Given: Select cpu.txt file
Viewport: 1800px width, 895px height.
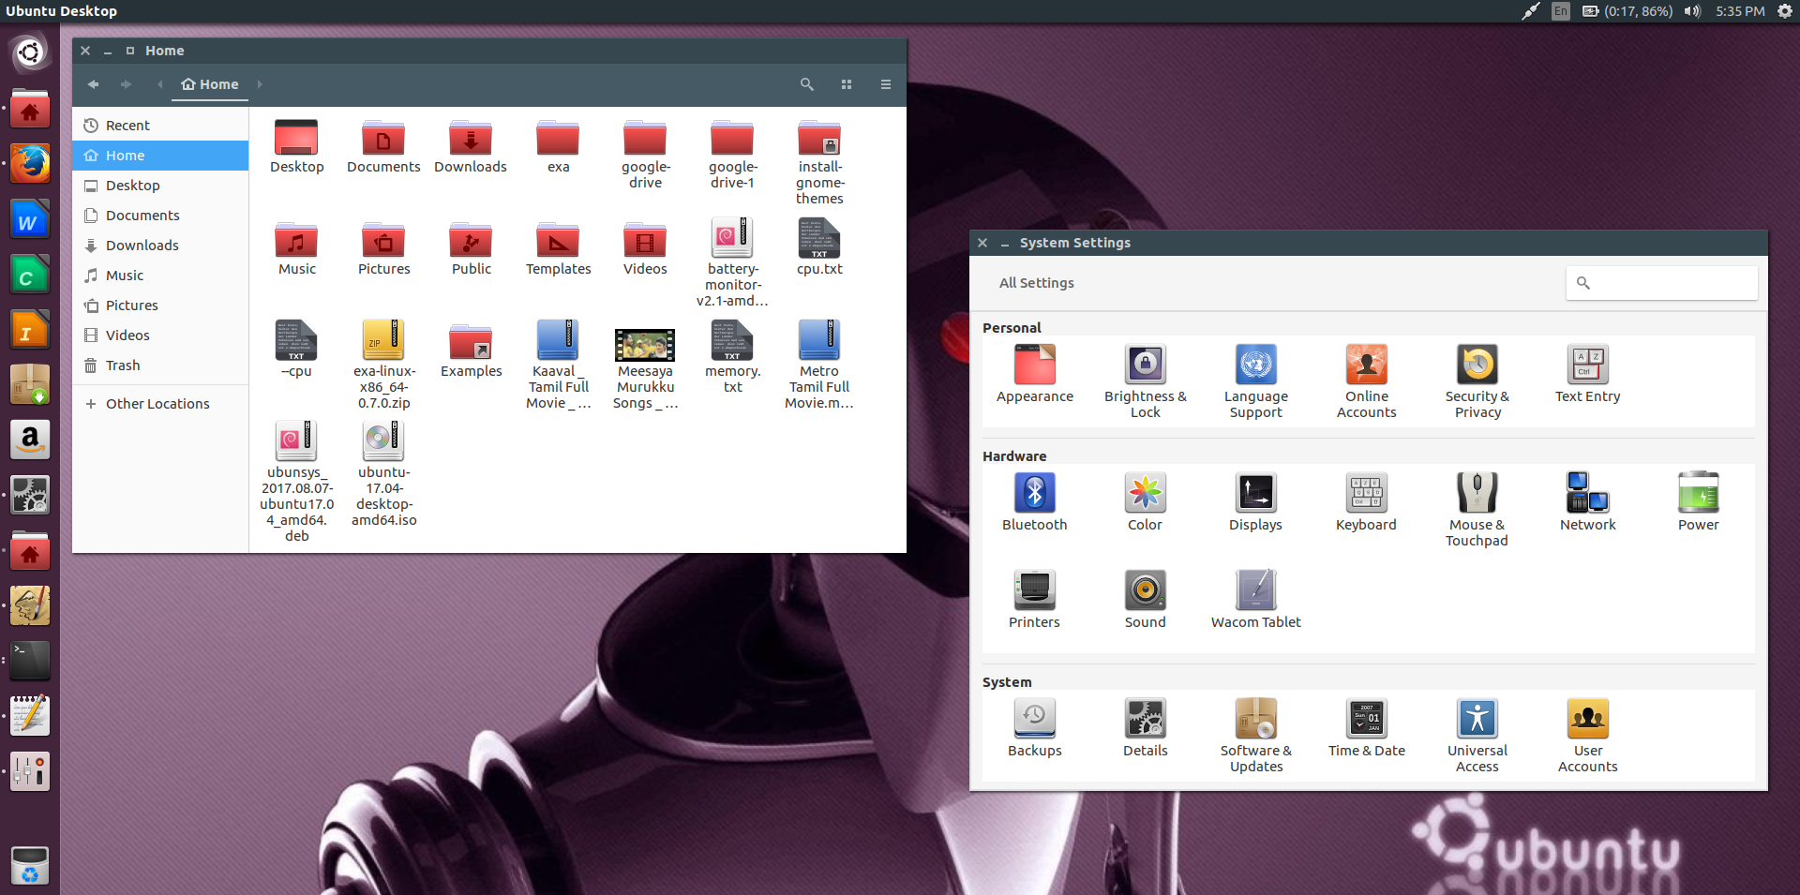Looking at the screenshot, I should coord(819,247).
